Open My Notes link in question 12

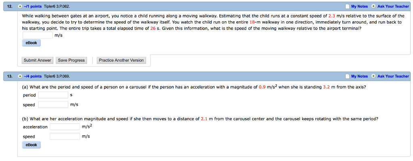click(359, 6)
